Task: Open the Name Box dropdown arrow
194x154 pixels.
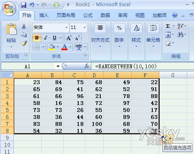Action: pyautogui.click(x=58, y=66)
